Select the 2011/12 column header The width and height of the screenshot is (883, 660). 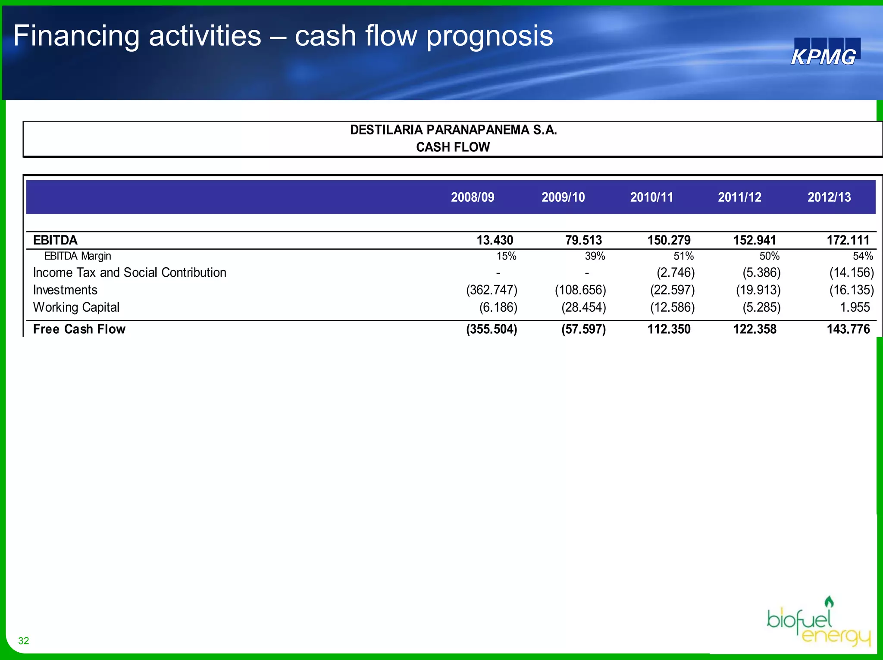tap(739, 197)
